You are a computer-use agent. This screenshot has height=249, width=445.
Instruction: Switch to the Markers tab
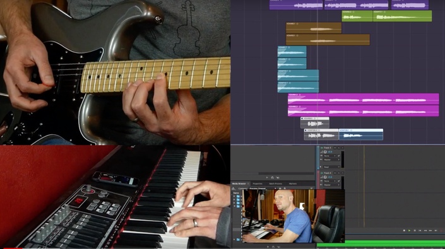click(293, 184)
